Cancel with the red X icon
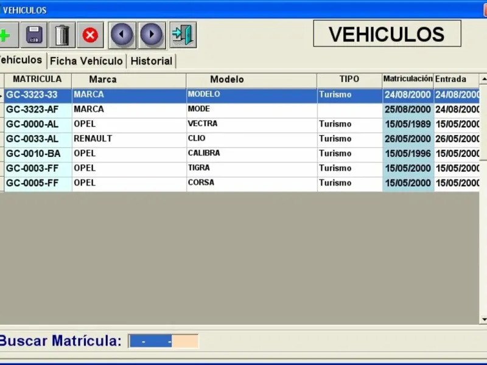 click(x=90, y=35)
